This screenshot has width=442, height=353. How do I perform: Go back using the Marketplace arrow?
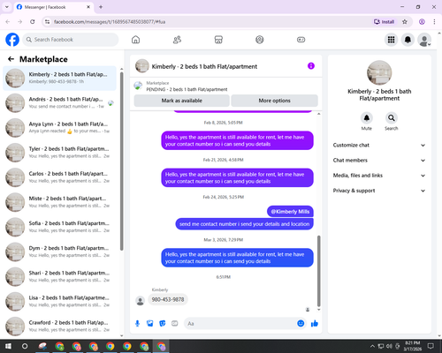[x=11, y=59]
